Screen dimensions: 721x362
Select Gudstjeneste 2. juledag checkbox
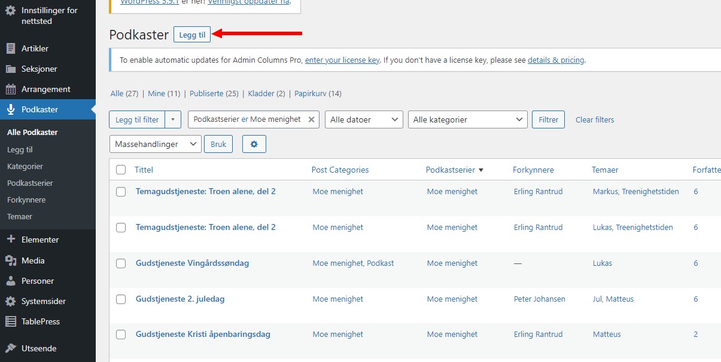(121, 299)
